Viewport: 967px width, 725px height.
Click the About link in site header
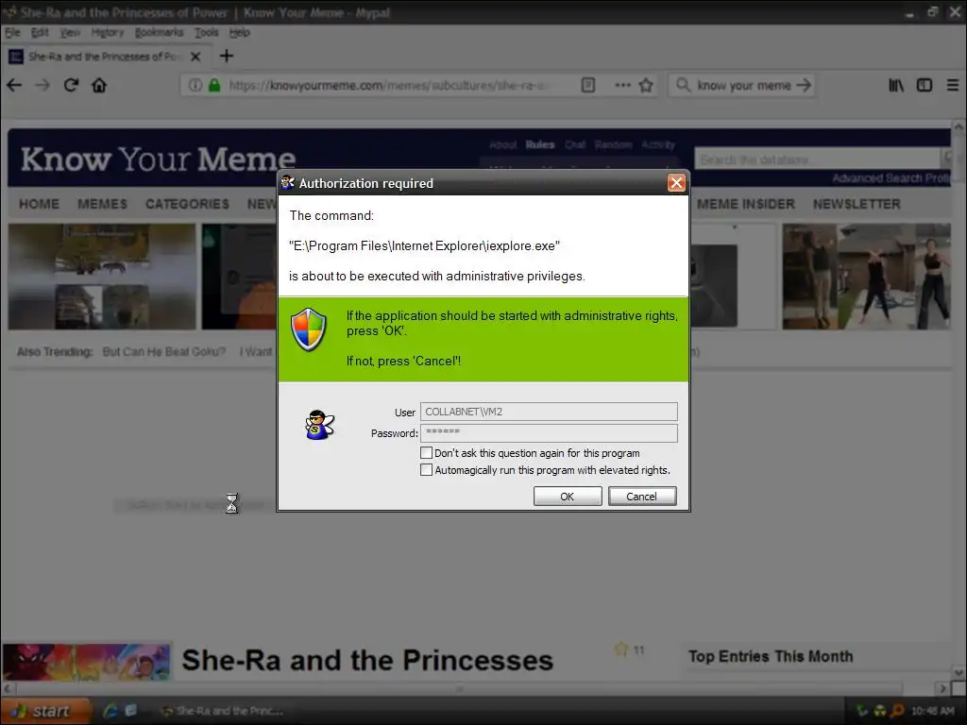coord(502,144)
